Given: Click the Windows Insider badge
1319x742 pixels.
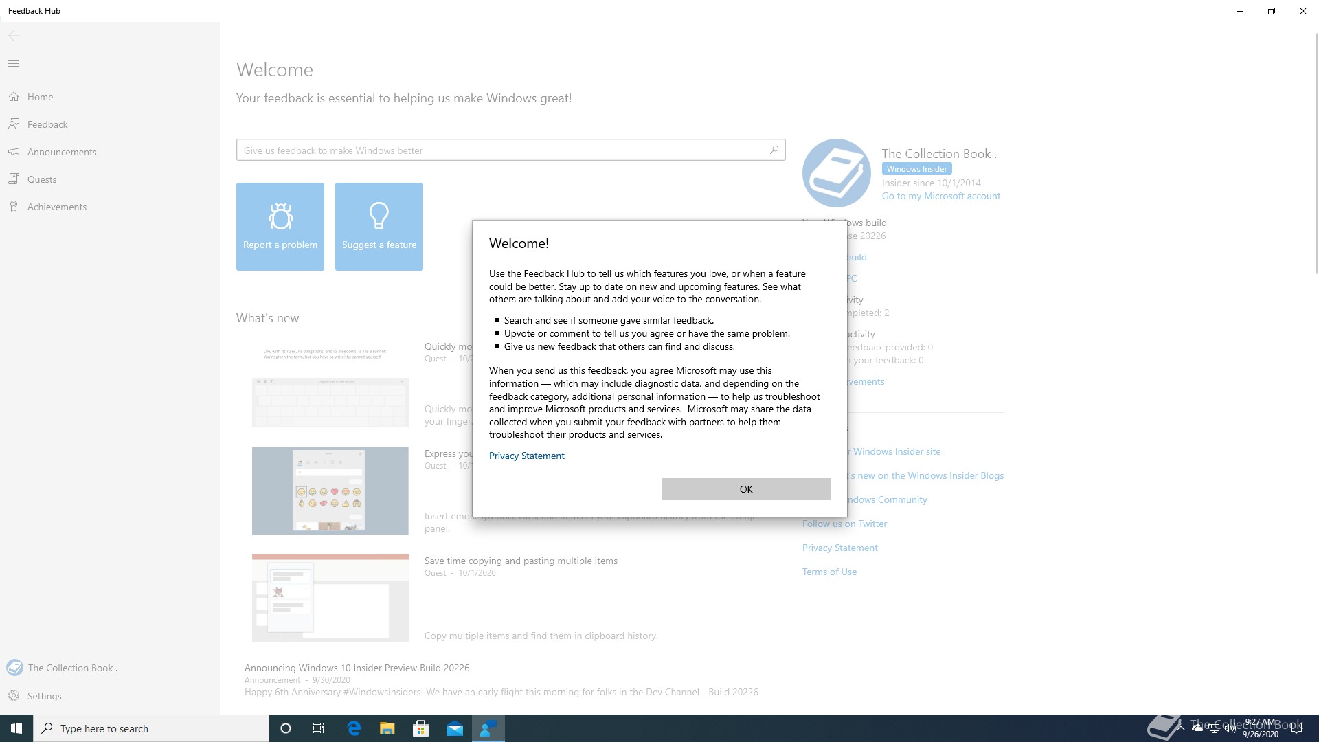Looking at the screenshot, I should [916, 169].
